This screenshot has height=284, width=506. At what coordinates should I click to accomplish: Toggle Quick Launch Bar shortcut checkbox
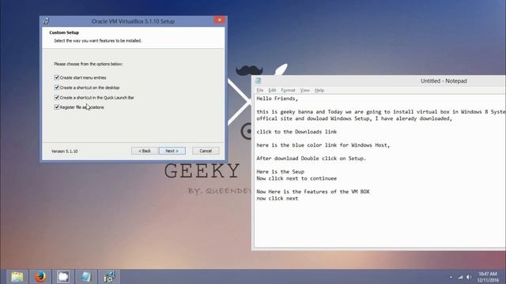(57, 97)
